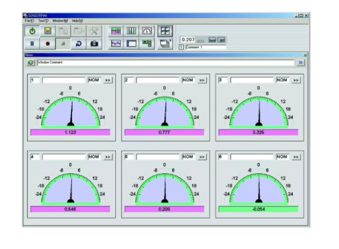
Task: Expand meter 1 with its >> button
Action: tap(108, 81)
